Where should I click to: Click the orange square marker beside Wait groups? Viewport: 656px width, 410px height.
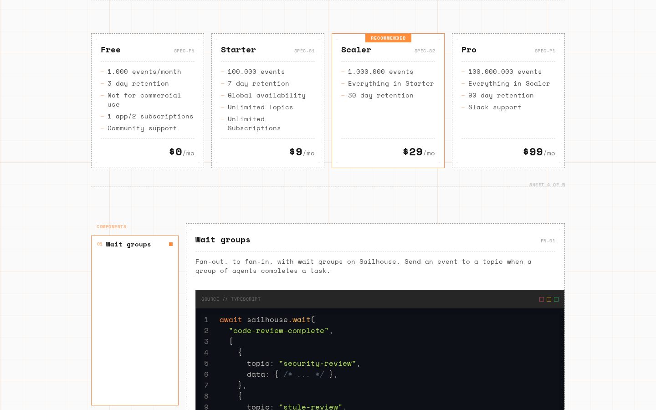171,245
